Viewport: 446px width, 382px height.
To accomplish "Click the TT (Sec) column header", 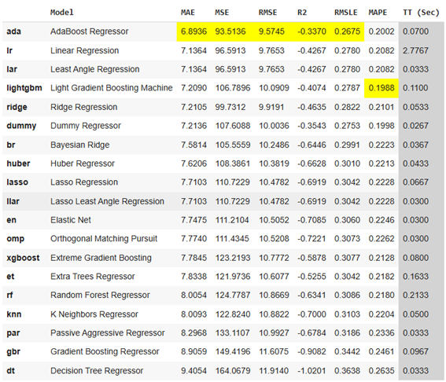I will pyautogui.click(x=421, y=13).
